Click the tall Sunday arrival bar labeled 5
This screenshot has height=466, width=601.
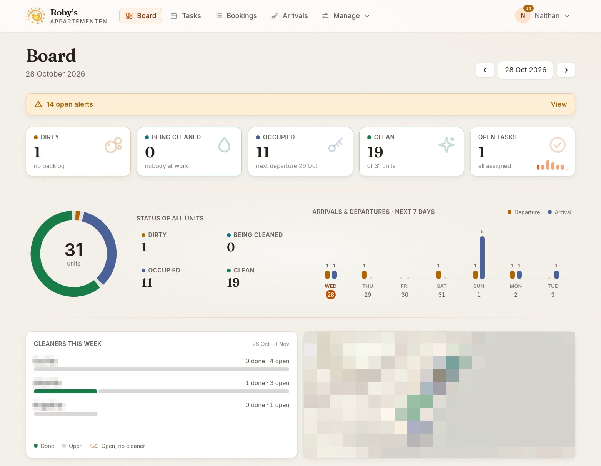pos(482,257)
